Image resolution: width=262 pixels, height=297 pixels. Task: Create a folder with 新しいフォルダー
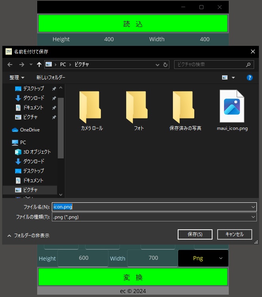[x=51, y=78]
